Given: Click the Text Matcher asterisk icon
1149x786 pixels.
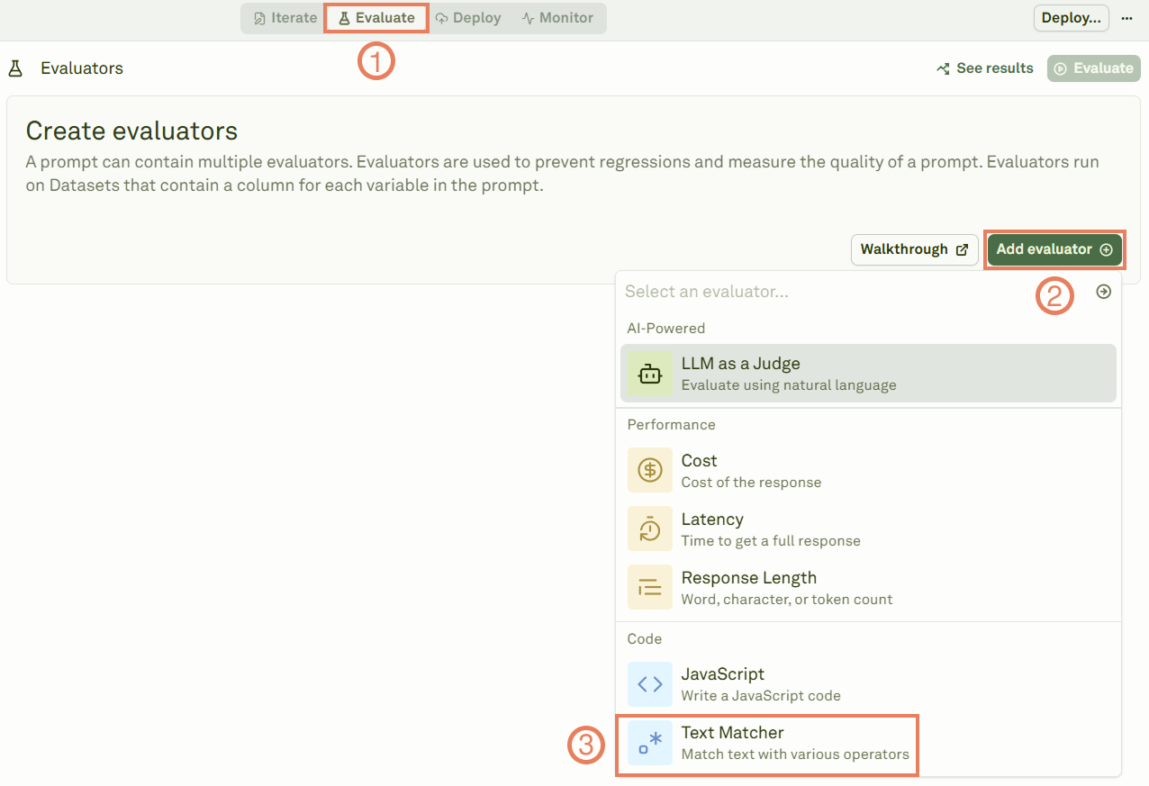Looking at the screenshot, I should [x=649, y=743].
